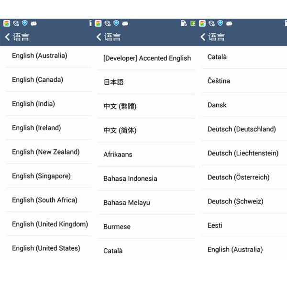The width and height of the screenshot is (287, 287).
Task: Tap the blue shield icon in the middle status bar
Action: point(116,23)
